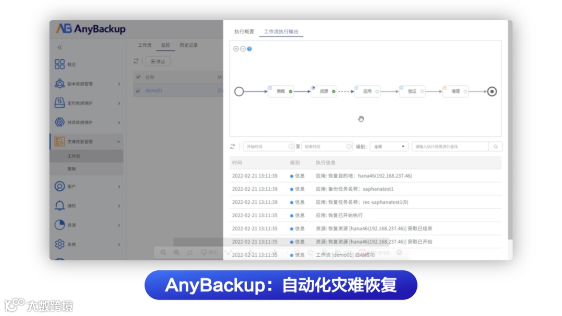Expand the 资源 menu chevron

[x=119, y=225]
